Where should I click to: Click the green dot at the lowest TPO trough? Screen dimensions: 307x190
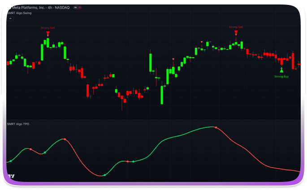click(104, 175)
